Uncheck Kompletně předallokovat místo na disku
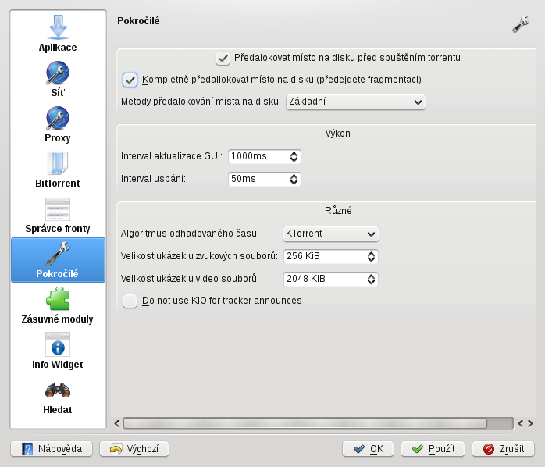545x467 pixels. click(130, 80)
